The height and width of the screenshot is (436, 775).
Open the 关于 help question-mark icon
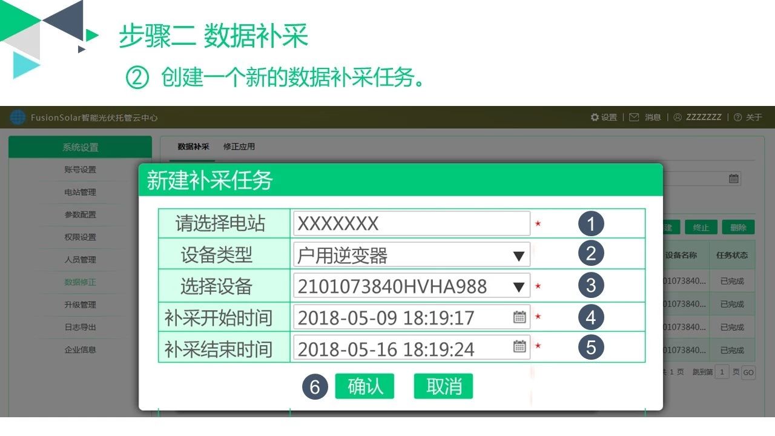(736, 118)
